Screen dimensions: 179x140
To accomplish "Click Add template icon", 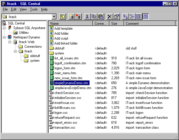I will point(51,28).
